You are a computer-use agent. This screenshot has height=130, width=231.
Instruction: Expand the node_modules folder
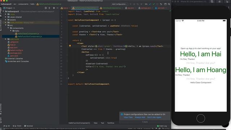(6, 22)
